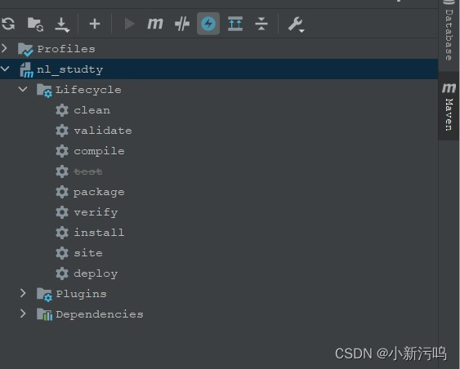Select the deploy lifecycle phase
Screen dimensions: 460x369
(x=96, y=273)
